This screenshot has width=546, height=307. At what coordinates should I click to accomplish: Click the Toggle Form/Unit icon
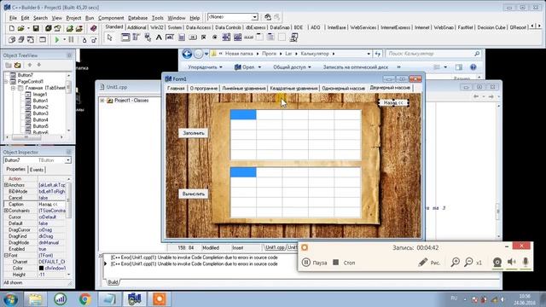click(x=31, y=40)
